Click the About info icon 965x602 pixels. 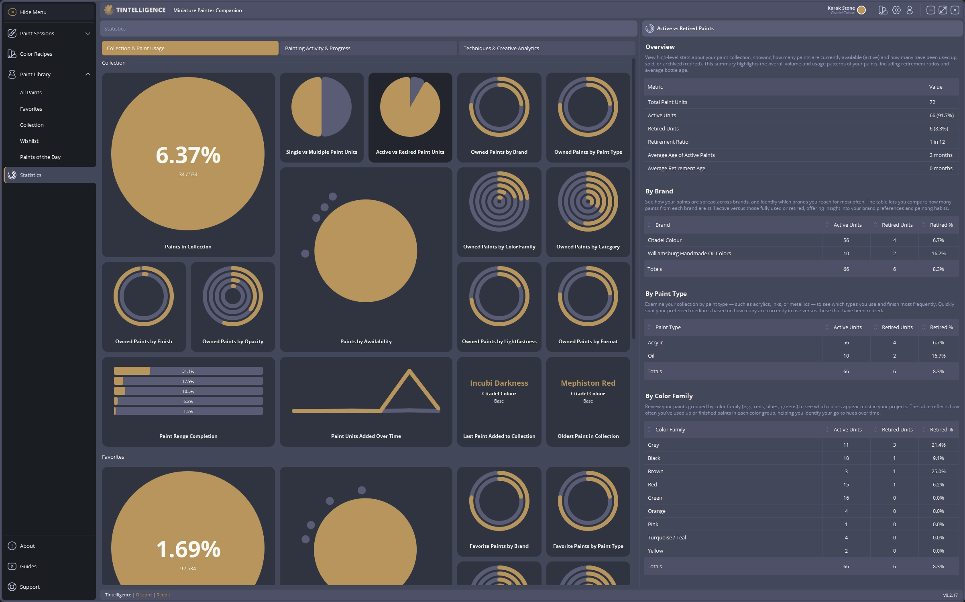pos(12,546)
